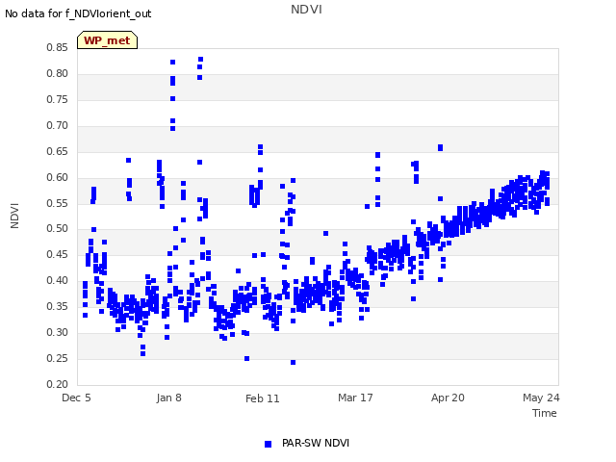616x462 pixels.
Task: Click the 'No data for f_NDVIorient_out' message
Action: point(78,13)
